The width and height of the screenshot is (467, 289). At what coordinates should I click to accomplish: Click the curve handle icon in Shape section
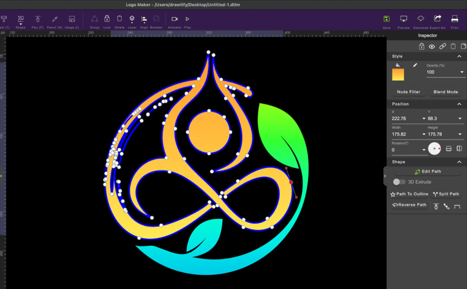[457, 206]
